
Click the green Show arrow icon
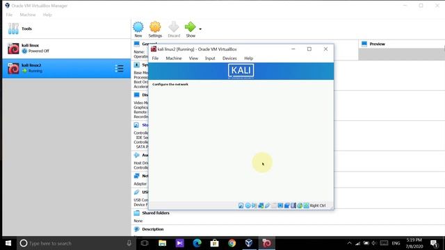coord(190,27)
